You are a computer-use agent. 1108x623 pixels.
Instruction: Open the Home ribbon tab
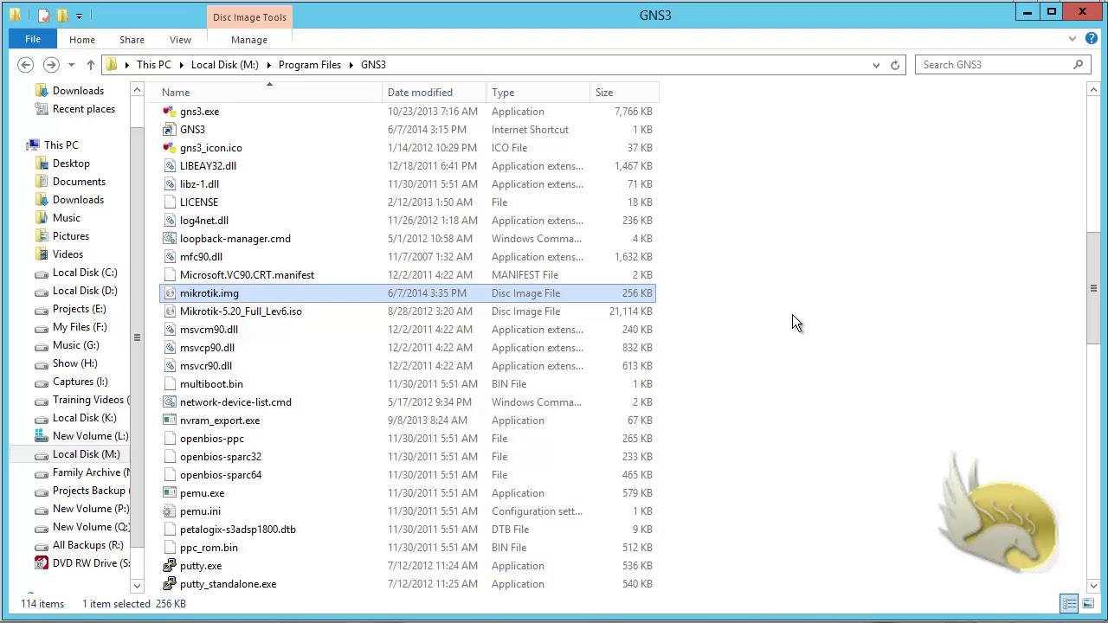[x=82, y=40]
